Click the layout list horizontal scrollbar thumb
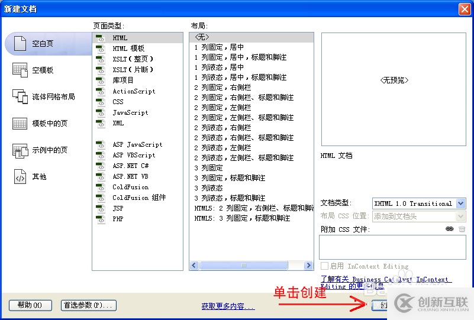This screenshot has height=320, width=474. (x=244, y=266)
